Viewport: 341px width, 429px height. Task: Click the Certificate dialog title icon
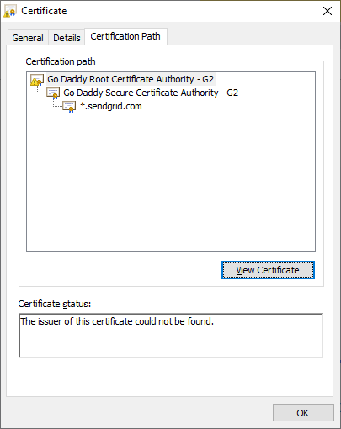10,11
